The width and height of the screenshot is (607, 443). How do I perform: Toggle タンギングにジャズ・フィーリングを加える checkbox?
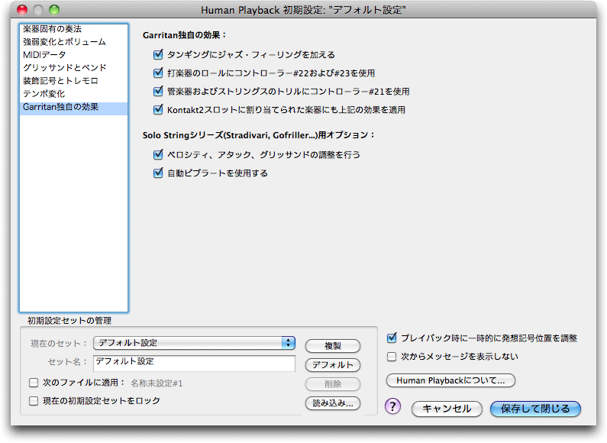158,54
